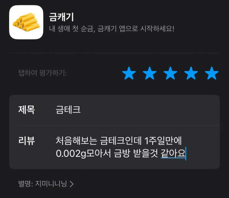This screenshot has height=198, width=229.
Task: Tap the 금캐기 gold bars app icon
Action: 26,22
